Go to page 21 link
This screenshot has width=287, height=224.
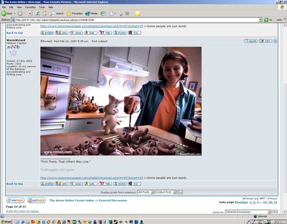(x=275, y=202)
